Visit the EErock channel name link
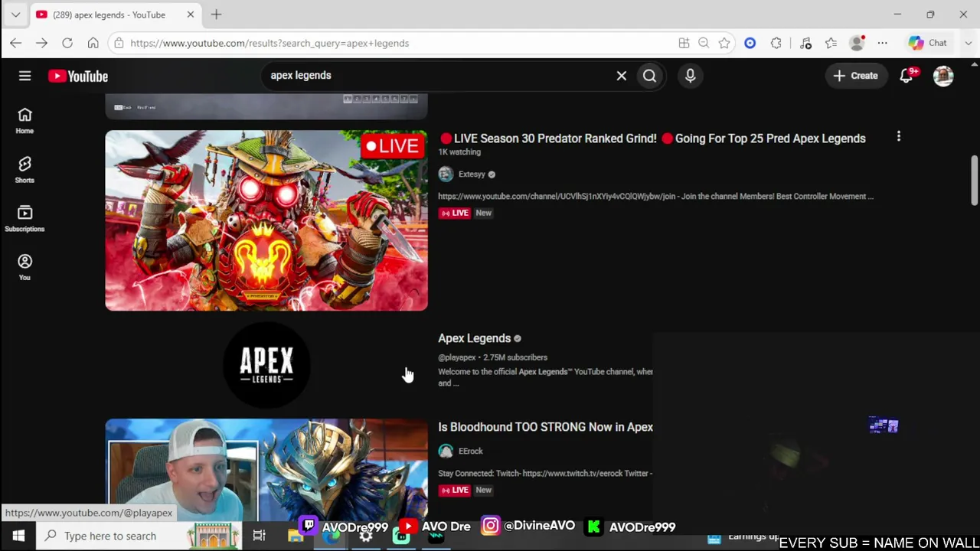980x551 pixels. click(471, 452)
